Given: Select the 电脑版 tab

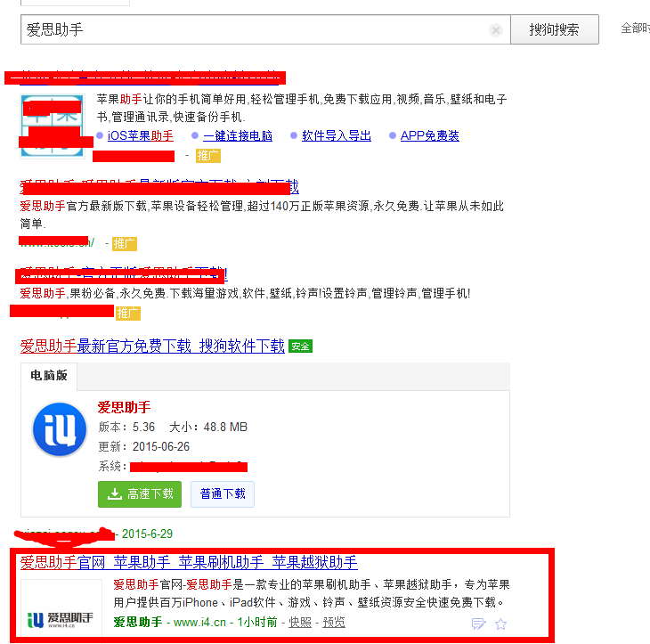Looking at the screenshot, I should tap(49, 376).
